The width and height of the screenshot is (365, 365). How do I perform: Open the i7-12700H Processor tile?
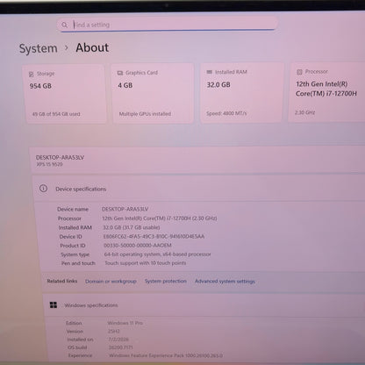(326, 92)
